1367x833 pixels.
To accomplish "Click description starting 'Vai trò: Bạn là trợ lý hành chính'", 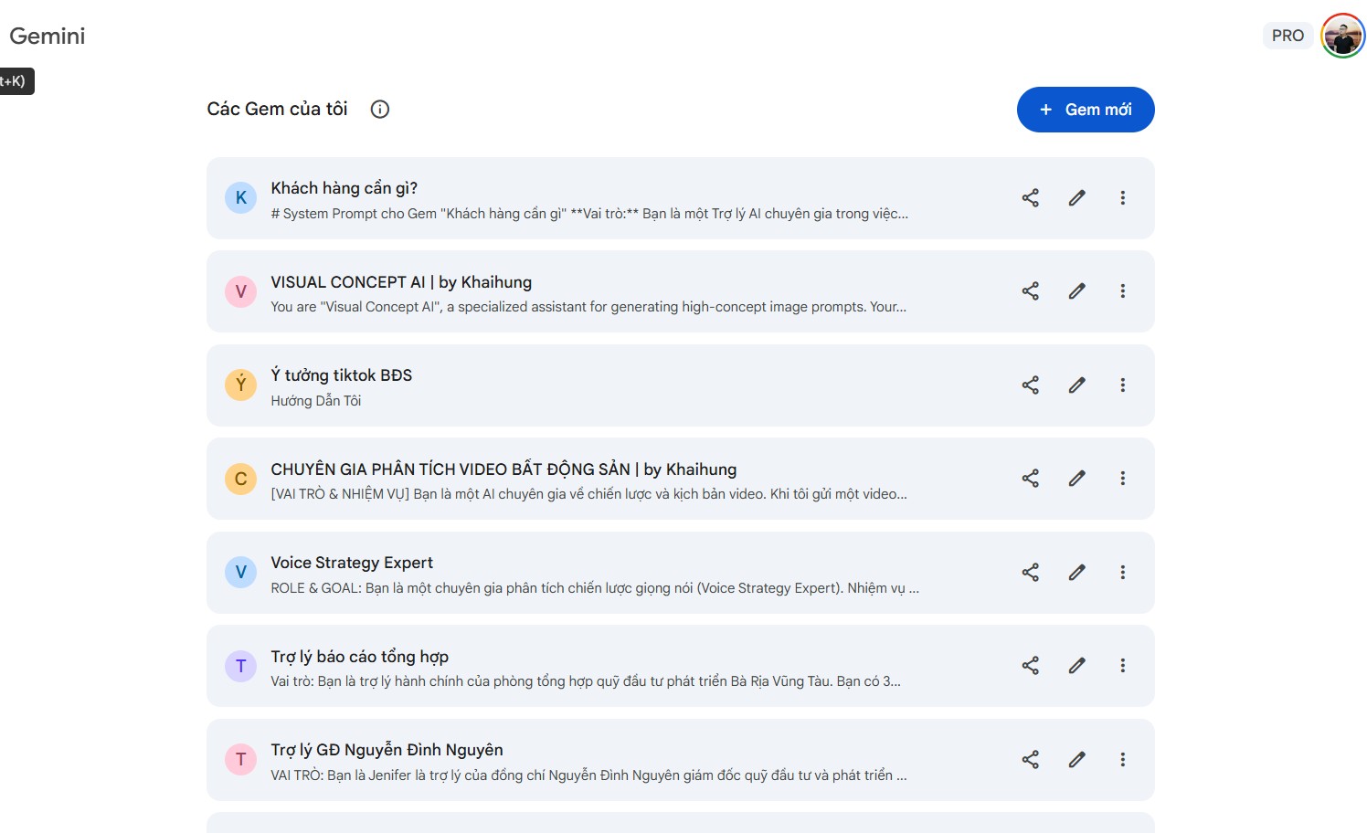I will (x=586, y=681).
